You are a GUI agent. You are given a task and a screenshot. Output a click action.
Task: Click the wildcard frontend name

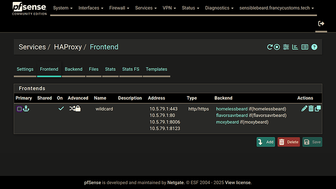click(x=104, y=109)
